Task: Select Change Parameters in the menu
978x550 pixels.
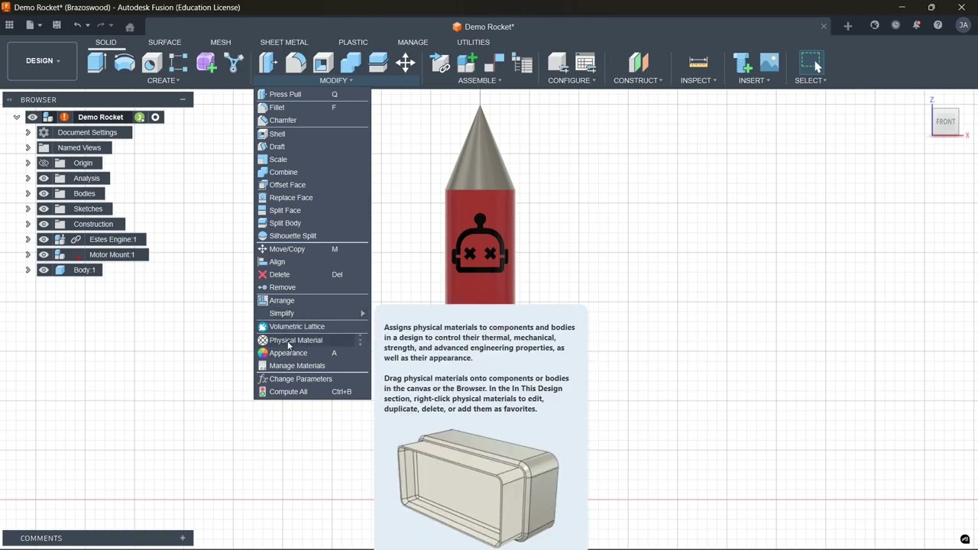Action: tap(312, 379)
